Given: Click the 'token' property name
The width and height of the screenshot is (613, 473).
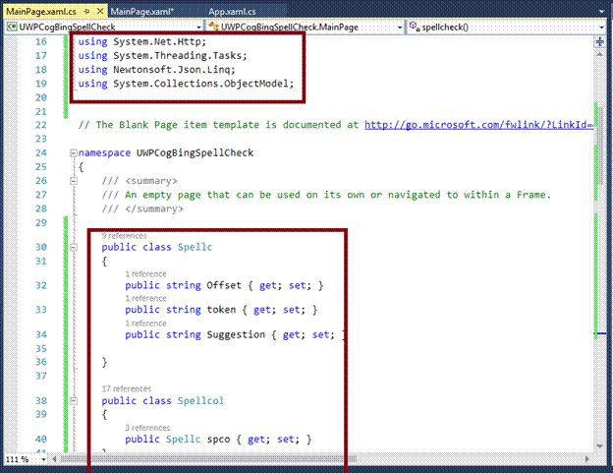Looking at the screenshot, I should pyautogui.click(x=221, y=310).
